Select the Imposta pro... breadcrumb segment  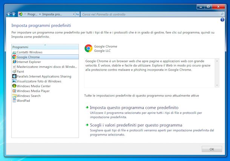tap(52, 14)
